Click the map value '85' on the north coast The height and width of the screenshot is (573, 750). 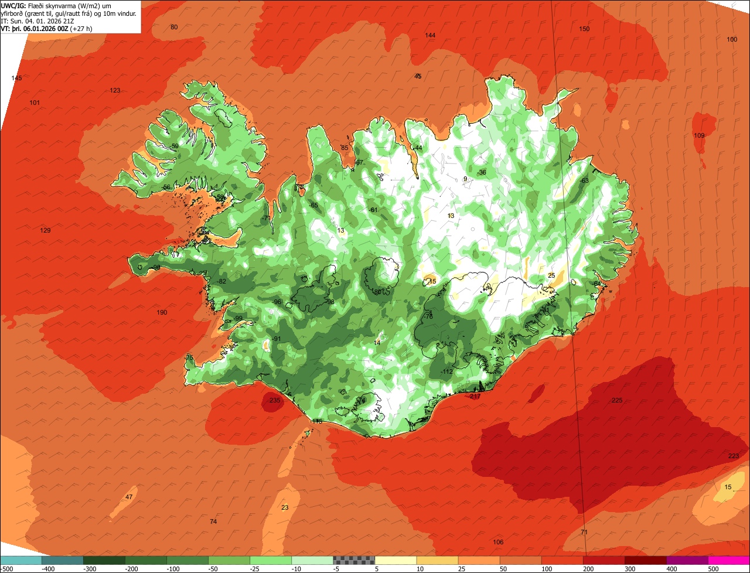[x=345, y=148]
